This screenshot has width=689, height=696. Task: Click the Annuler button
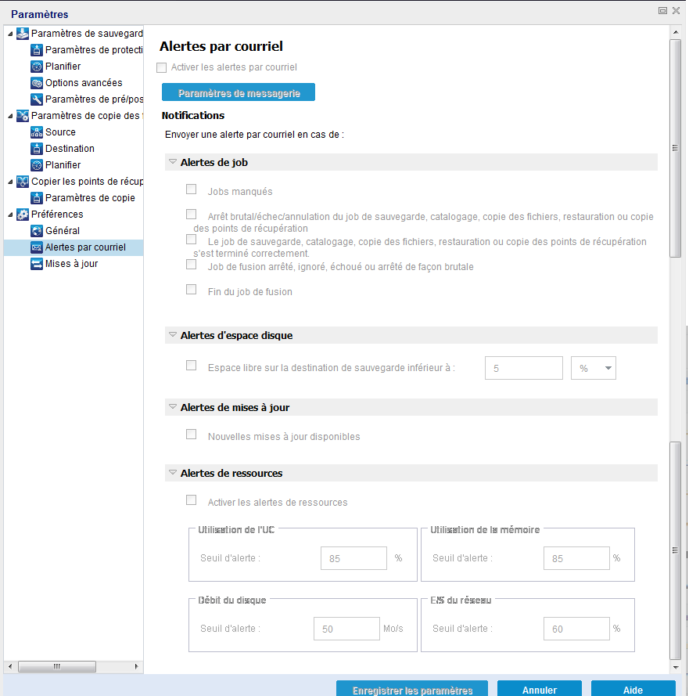click(x=539, y=689)
